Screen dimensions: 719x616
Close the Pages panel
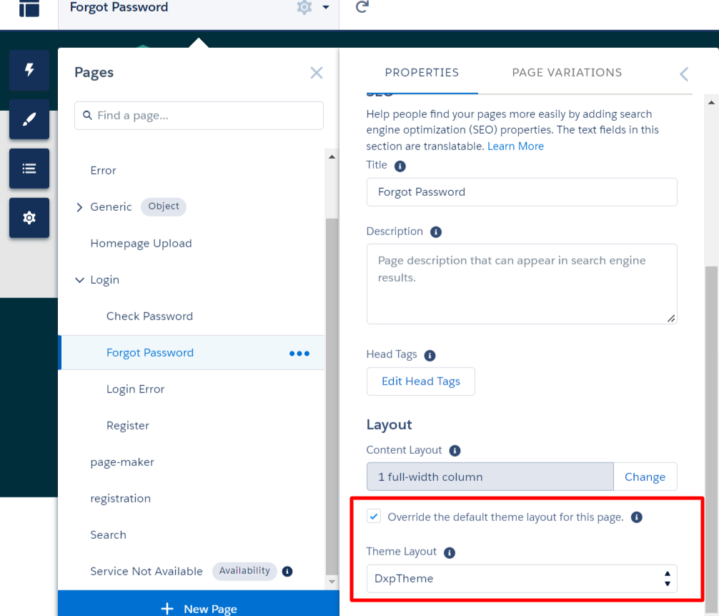[317, 72]
